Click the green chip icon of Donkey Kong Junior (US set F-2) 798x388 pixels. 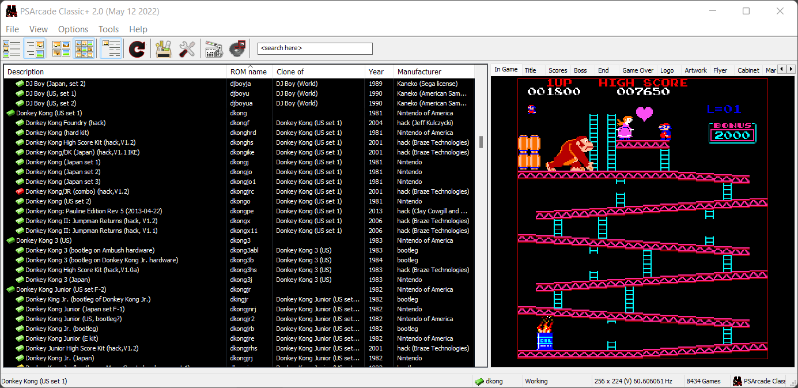click(x=10, y=289)
